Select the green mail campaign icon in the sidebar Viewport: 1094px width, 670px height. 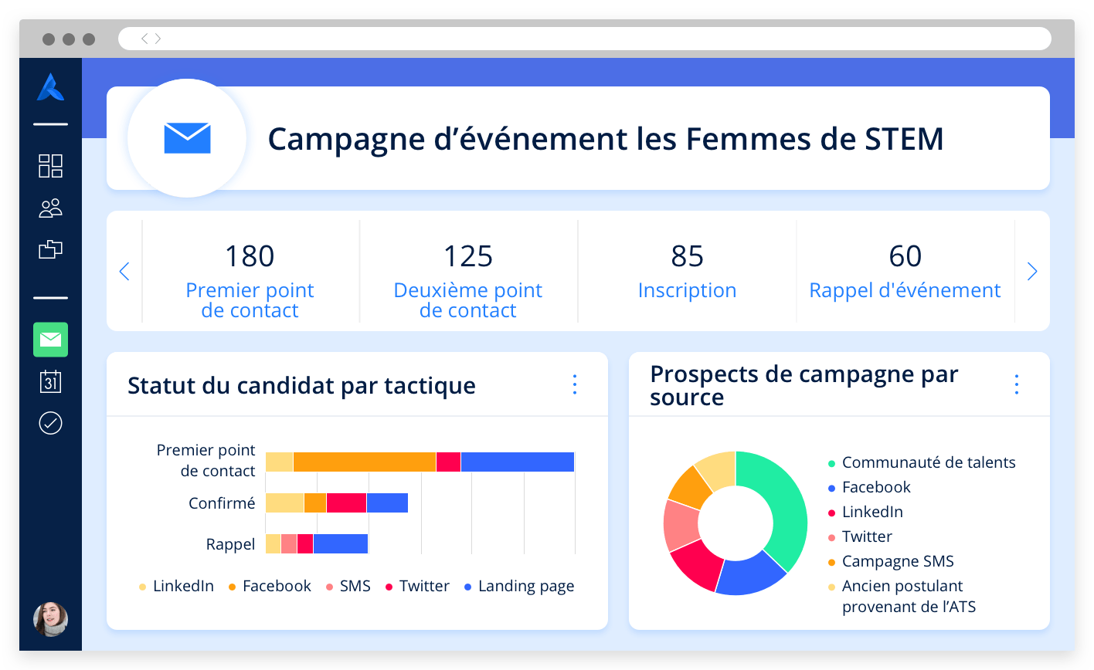50,340
